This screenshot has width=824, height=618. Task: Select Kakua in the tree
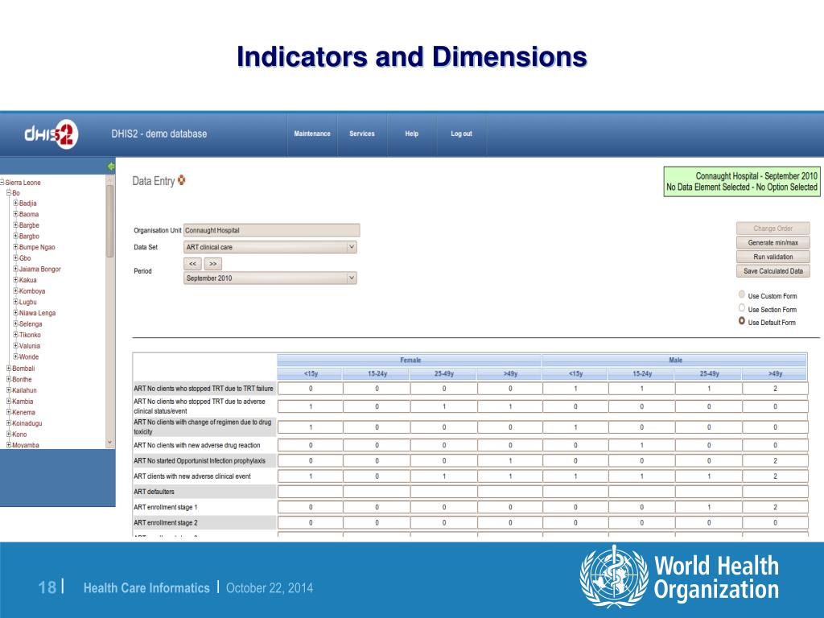28,280
